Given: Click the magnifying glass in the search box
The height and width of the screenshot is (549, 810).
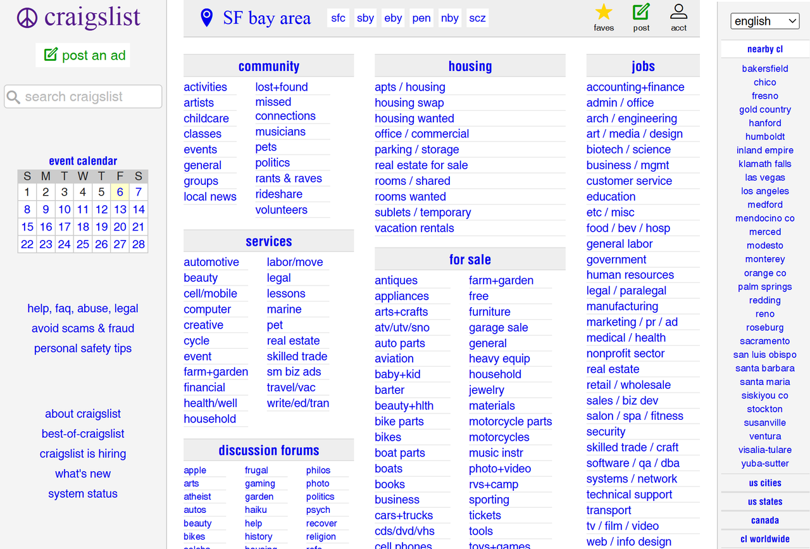Looking at the screenshot, I should click(x=14, y=96).
